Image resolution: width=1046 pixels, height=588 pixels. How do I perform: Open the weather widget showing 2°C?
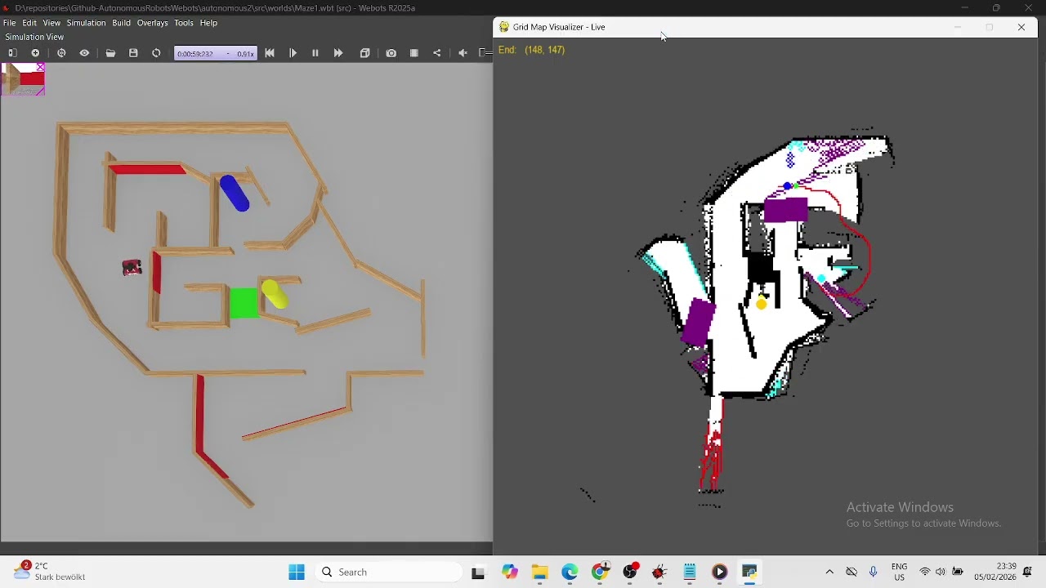click(51, 572)
